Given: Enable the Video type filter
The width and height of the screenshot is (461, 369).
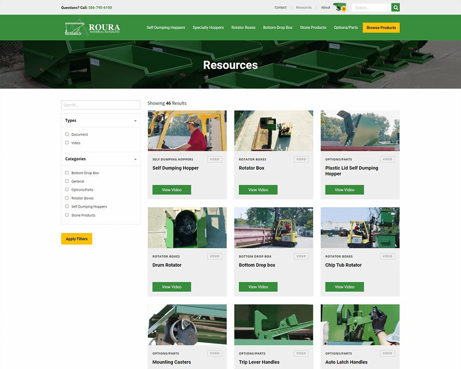Looking at the screenshot, I should point(66,143).
